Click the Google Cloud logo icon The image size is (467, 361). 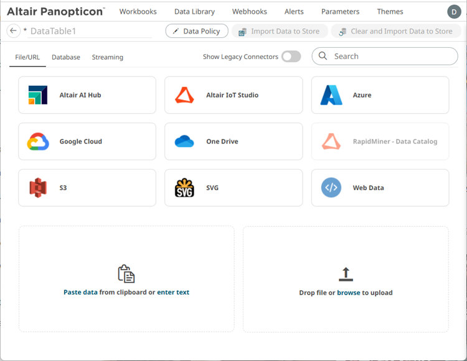(38, 142)
